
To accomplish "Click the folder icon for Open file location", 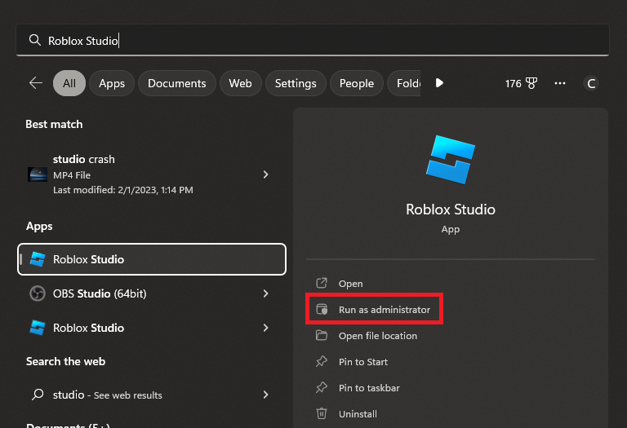I will pyautogui.click(x=322, y=335).
